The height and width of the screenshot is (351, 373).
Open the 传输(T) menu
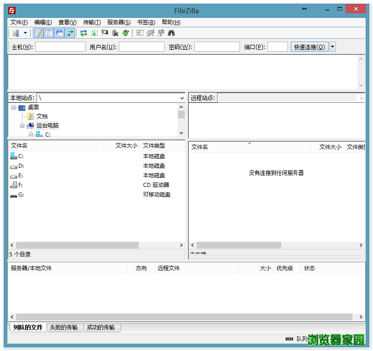click(92, 22)
